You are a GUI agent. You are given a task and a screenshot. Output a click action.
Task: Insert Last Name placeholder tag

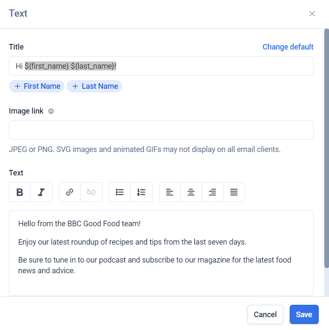(x=94, y=86)
